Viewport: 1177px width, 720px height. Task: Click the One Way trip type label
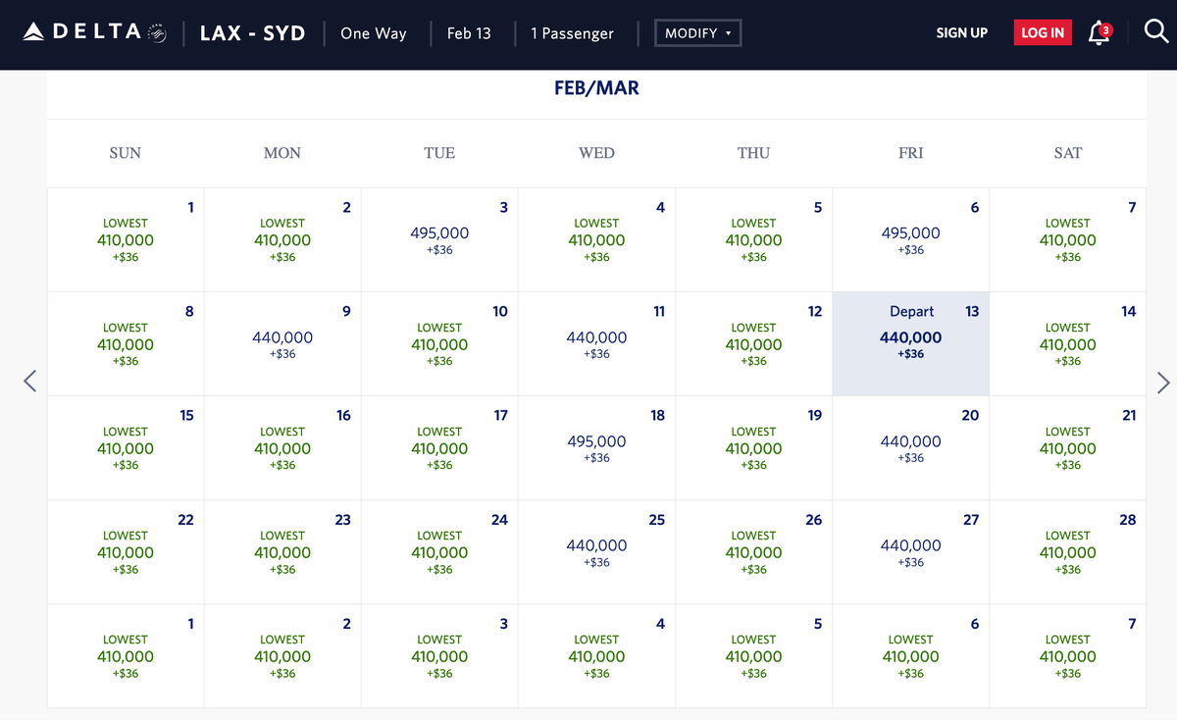[373, 33]
